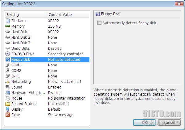Screen dimensions: 185x130
Task: Click the Memory chip icon
Action: tap(8, 26)
